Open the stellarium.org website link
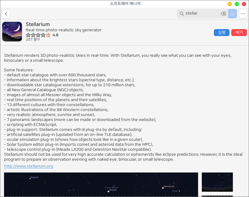This screenshot has width=249, height=197. pyautogui.click(x=29, y=166)
